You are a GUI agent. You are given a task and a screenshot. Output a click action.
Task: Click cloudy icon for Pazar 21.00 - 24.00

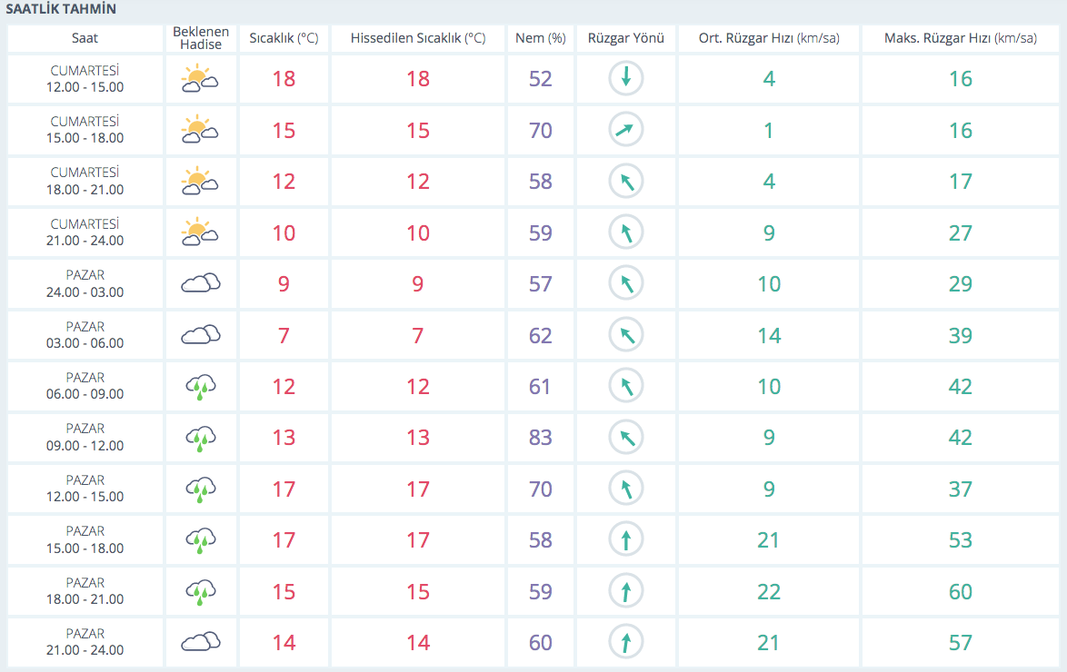[200, 643]
